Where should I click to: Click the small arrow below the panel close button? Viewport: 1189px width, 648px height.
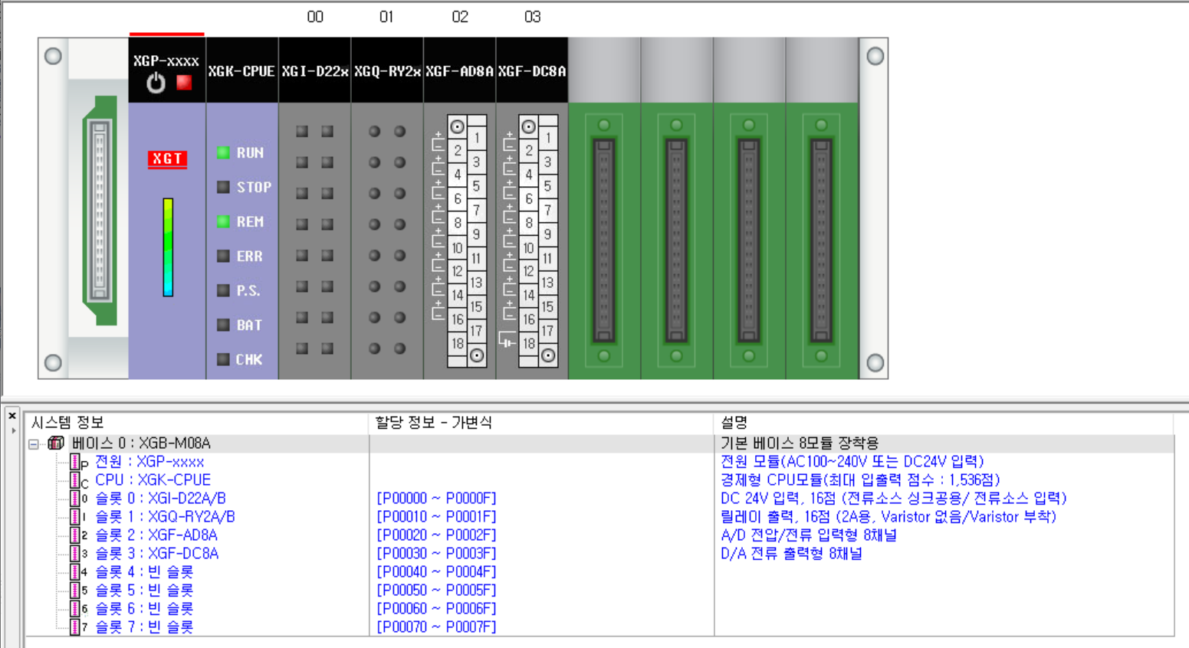click(14, 429)
